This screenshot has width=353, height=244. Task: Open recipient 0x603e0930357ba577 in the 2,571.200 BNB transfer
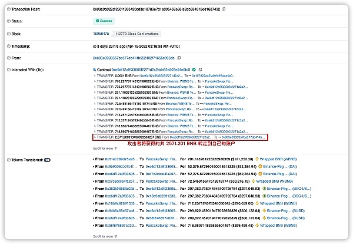[244, 137]
